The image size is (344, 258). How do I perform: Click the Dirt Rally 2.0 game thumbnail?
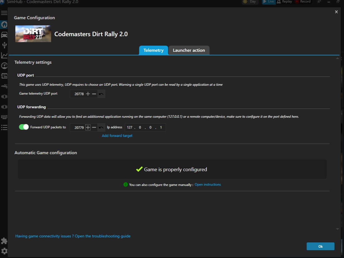click(33, 34)
